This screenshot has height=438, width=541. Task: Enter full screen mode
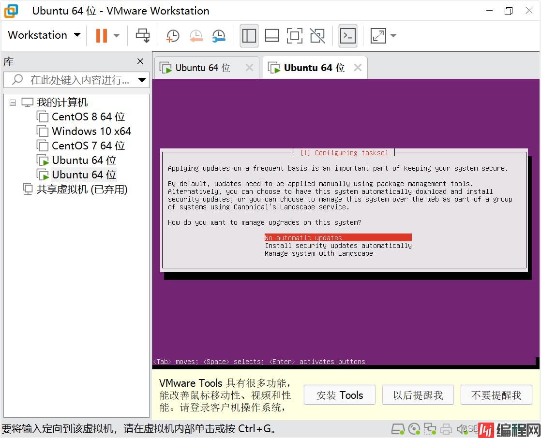(x=294, y=35)
